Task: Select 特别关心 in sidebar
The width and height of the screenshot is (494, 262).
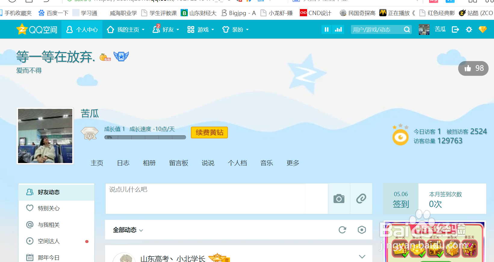Action: (57, 208)
